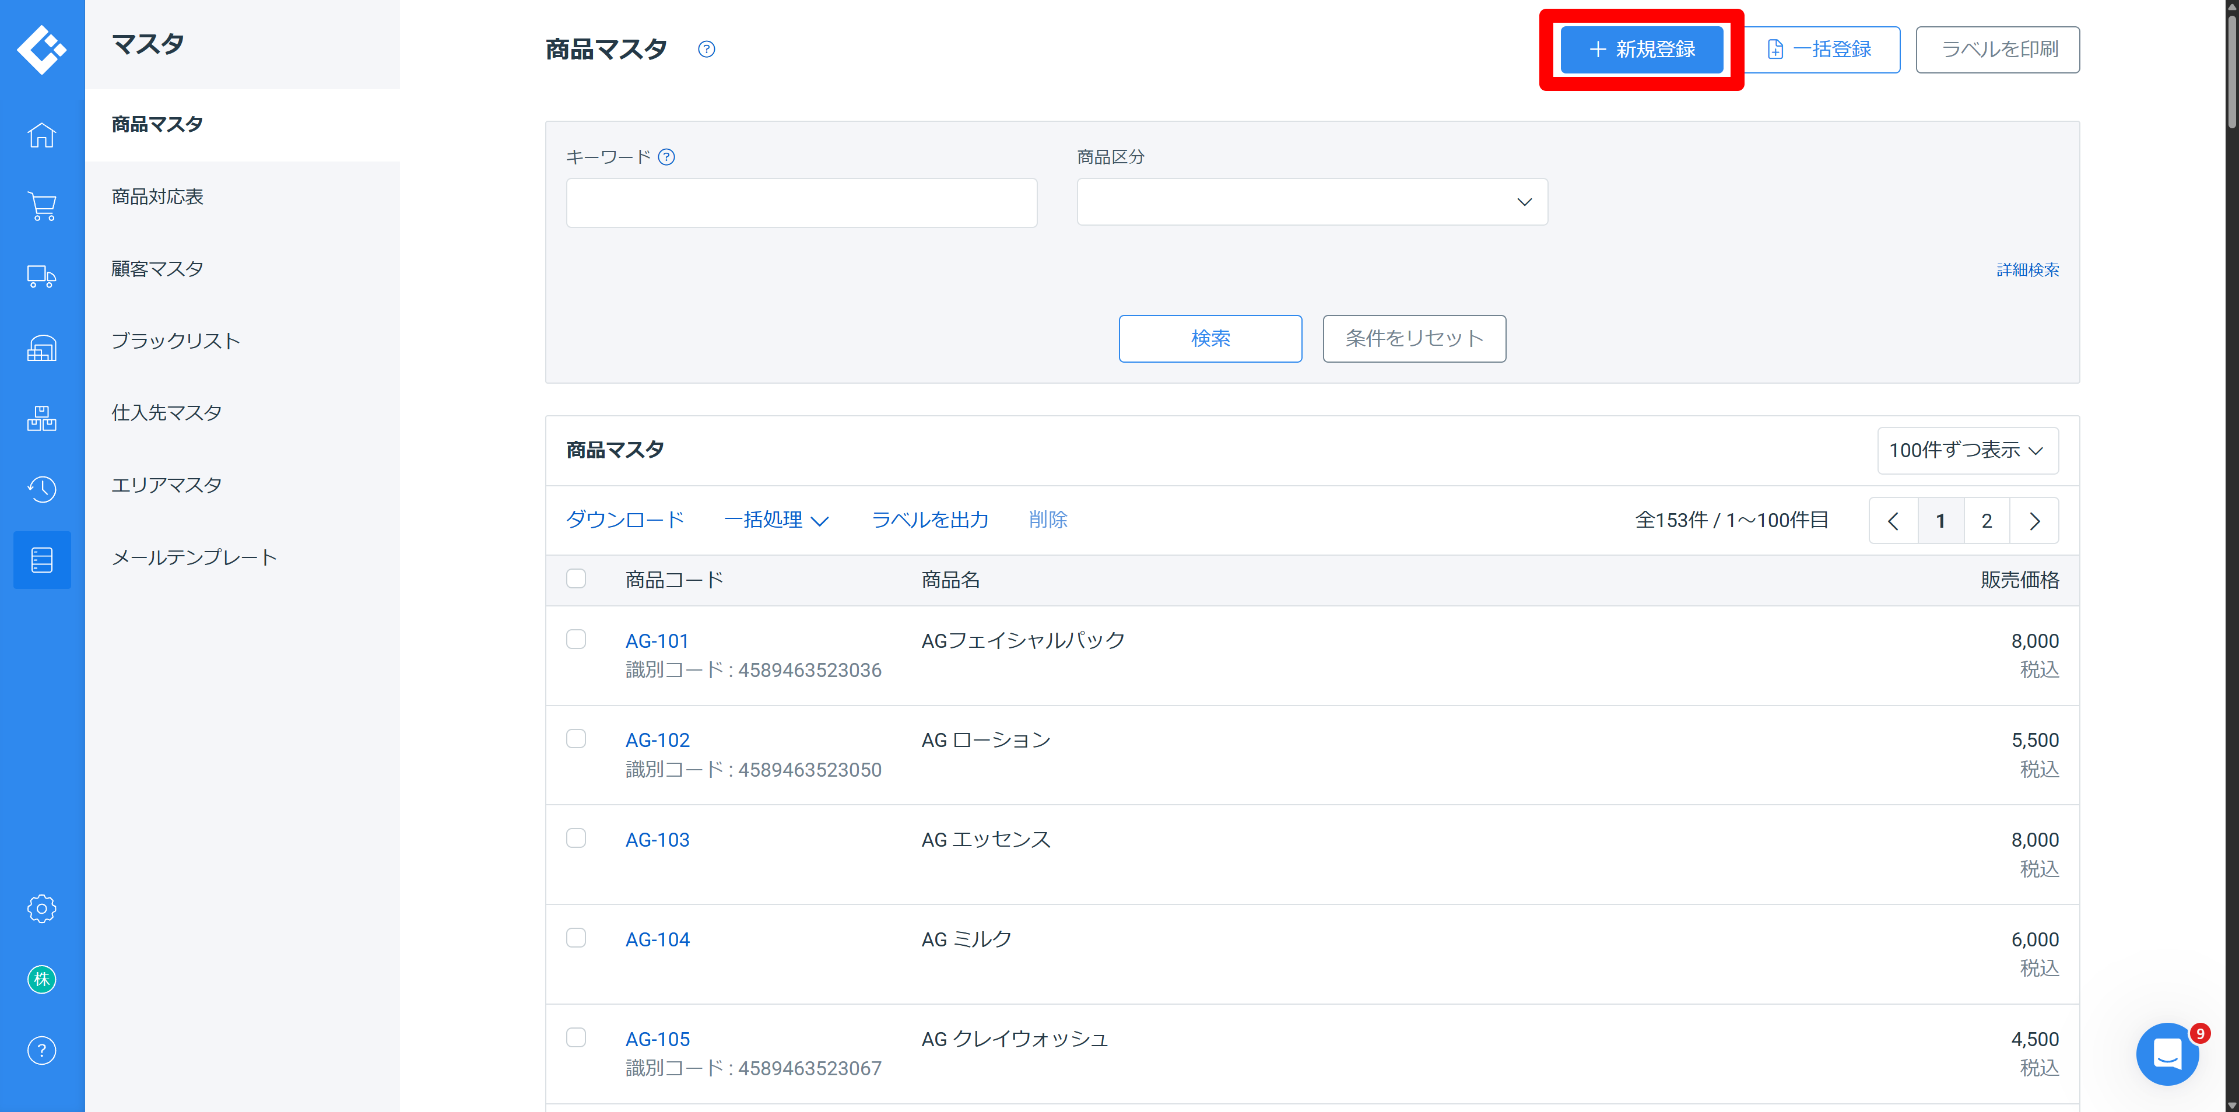Click product name AG クレイウォッシュ
Viewport: 2239px width, 1112px height.
(1015, 1039)
